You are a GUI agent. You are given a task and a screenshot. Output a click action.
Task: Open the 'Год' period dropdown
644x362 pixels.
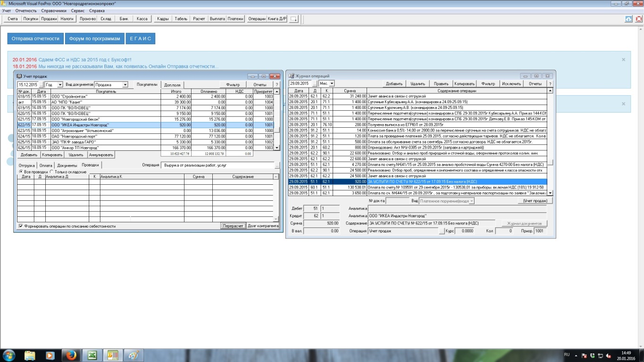[x=60, y=85]
